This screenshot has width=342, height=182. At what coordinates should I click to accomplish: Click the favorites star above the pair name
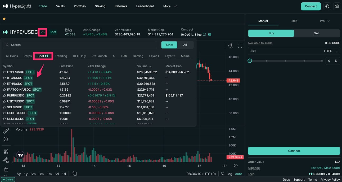tap(4, 19)
